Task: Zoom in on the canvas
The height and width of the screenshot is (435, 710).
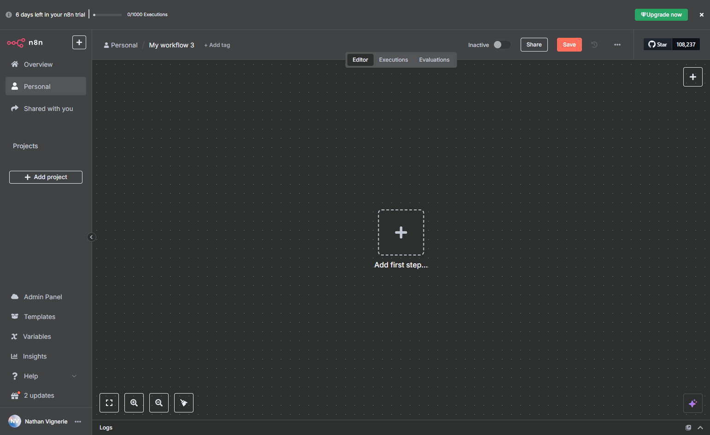Action: click(134, 403)
